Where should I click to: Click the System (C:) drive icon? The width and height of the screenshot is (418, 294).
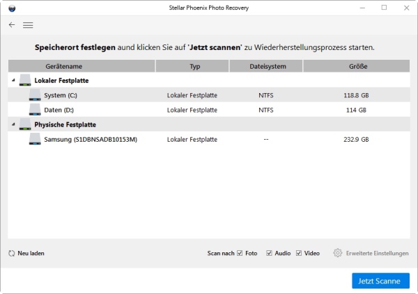tap(35, 95)
